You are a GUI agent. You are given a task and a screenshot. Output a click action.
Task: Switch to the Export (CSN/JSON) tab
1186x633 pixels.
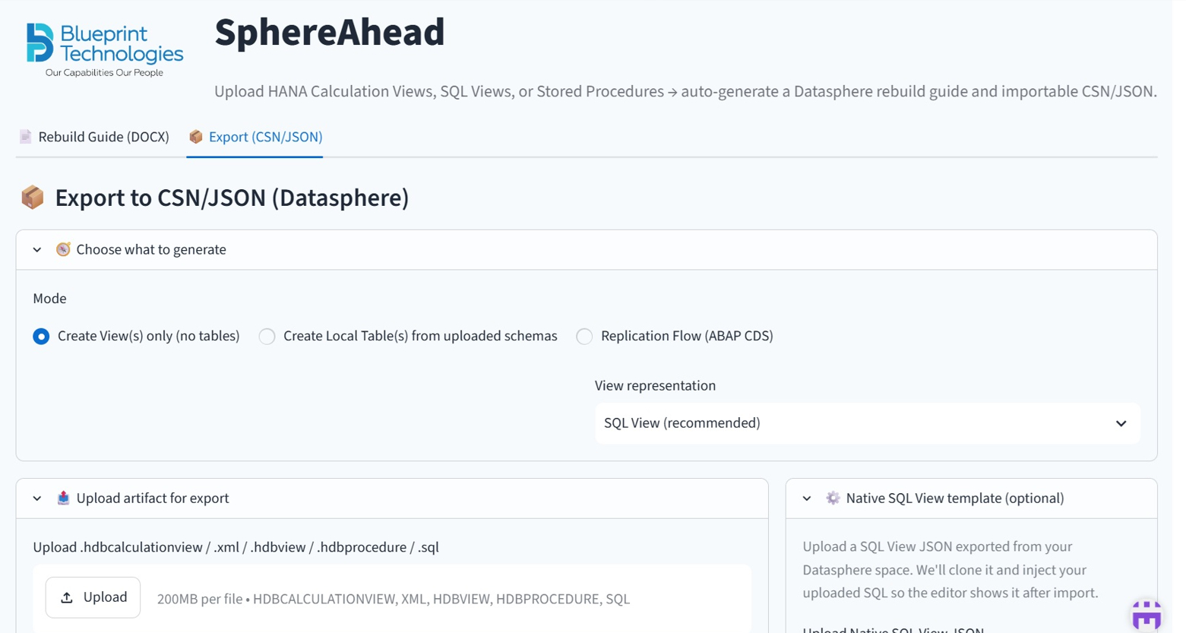(x=255, y=137)
